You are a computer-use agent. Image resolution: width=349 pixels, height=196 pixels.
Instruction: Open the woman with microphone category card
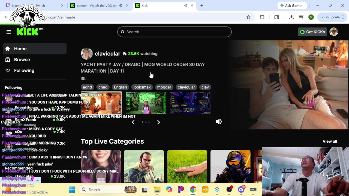(101, 166)
